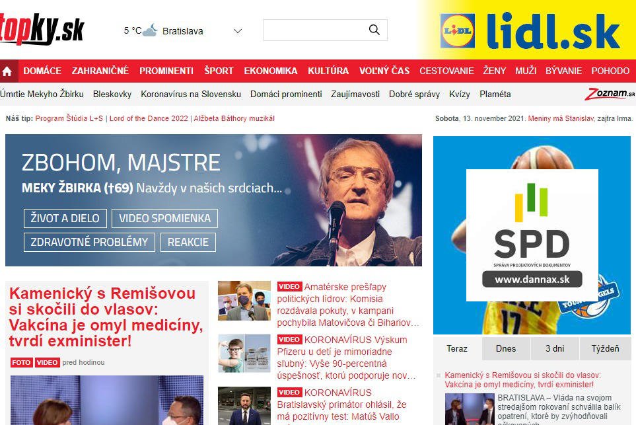
Task: Open thumbnail of Pfizer children vaccine article
Action: point(244,353)
